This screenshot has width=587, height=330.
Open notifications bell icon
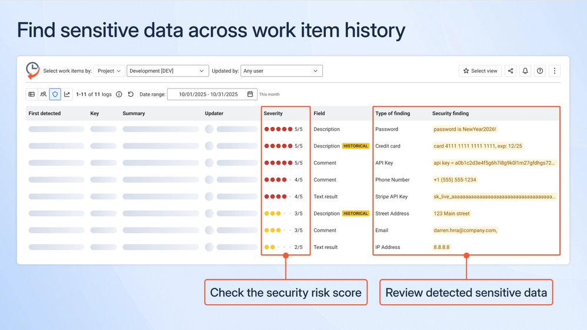pyautogui.click(x=525, y=70)
